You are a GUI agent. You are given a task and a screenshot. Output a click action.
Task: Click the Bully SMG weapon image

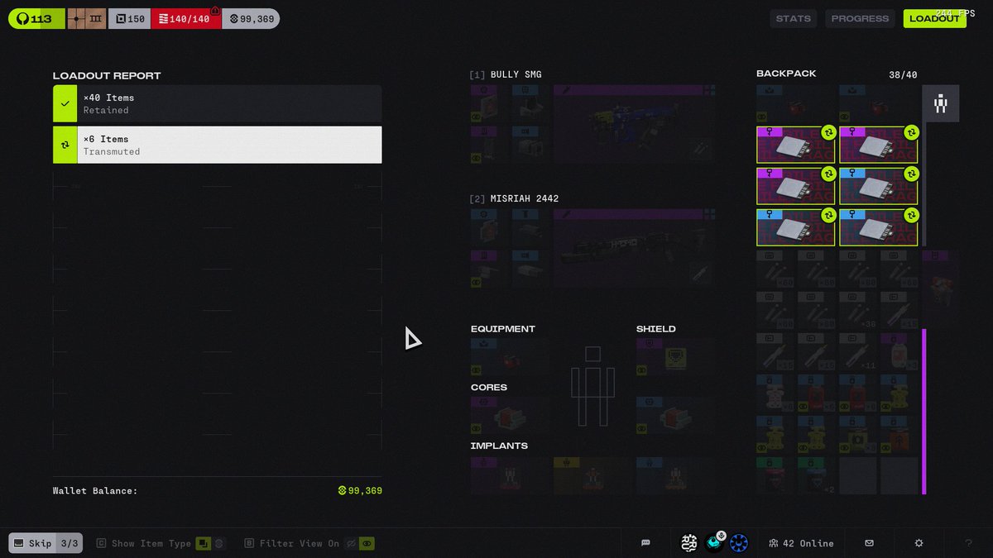(634, 124)
